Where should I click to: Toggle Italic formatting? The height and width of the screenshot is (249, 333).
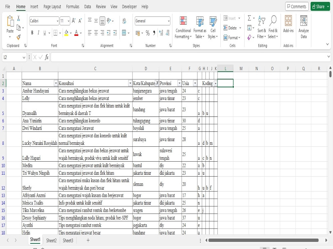click(38, 33)
